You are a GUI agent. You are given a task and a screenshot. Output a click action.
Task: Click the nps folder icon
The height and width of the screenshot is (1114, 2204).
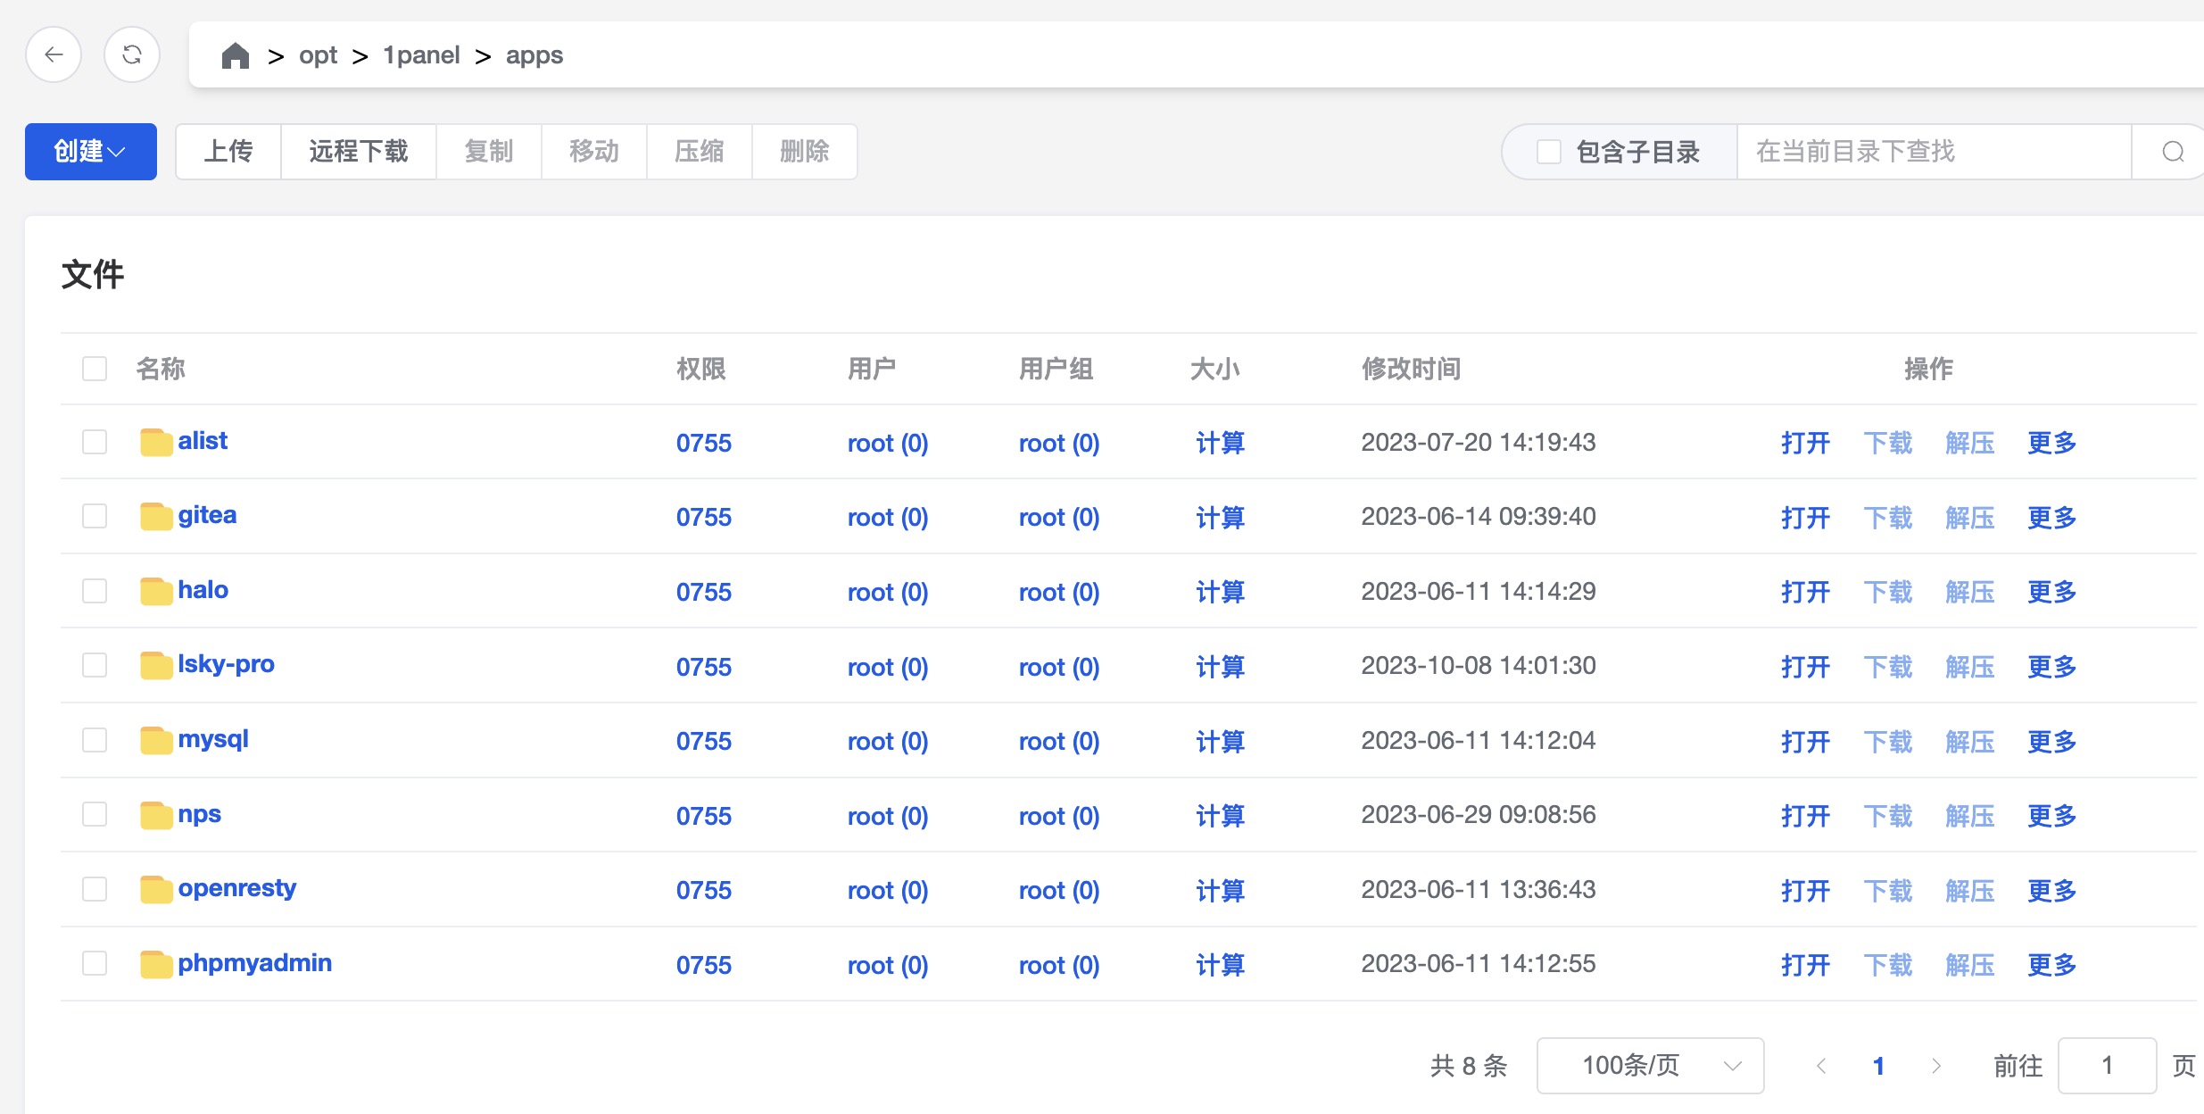pos(156,815)
